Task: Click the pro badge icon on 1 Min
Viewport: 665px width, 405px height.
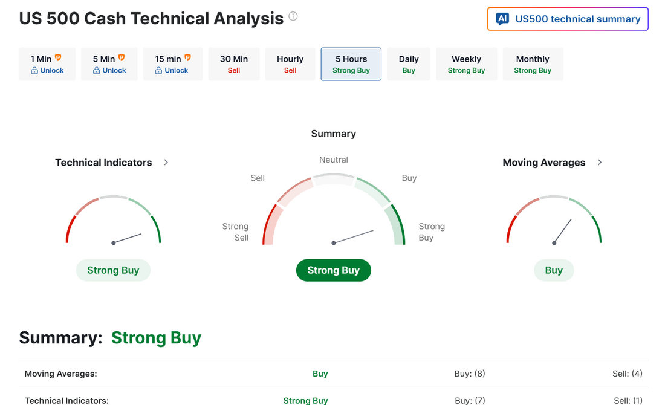Action: coord(58,58)
